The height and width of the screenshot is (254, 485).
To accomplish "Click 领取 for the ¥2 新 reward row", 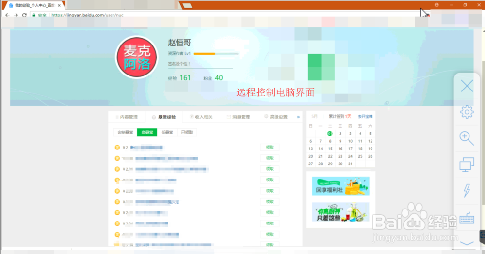I will click(270, 147).
